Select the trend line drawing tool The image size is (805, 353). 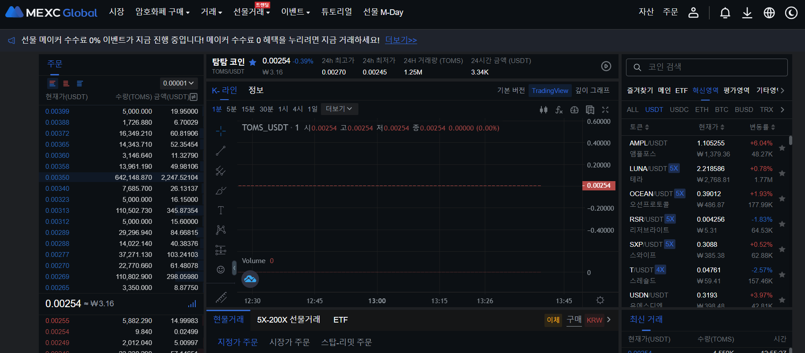coord(221,151)
